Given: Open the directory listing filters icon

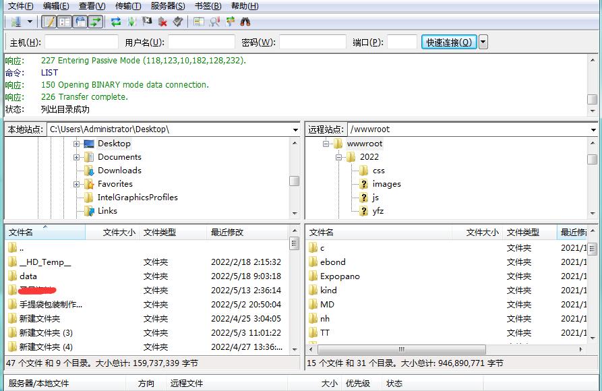Looking at the screenshot, I should 199,22.
